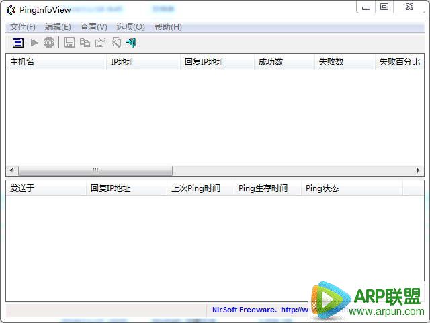Open the 查看(V) menu

coord(94,27)
